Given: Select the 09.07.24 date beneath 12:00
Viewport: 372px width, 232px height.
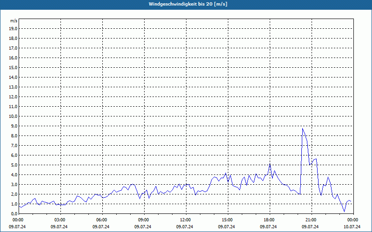Looking at the screenshot, I should tap(185, 226).
